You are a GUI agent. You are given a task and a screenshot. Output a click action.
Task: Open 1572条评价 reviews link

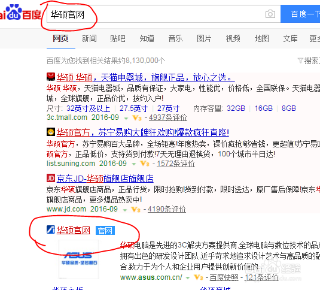(176, 164)
